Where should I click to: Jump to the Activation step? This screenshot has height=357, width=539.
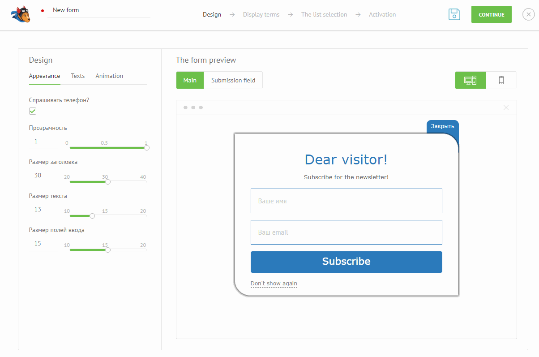pyautogui.click(x=382, y=15)
